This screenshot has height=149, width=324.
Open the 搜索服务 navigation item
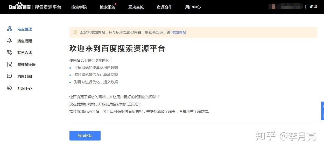coord(107,7)
